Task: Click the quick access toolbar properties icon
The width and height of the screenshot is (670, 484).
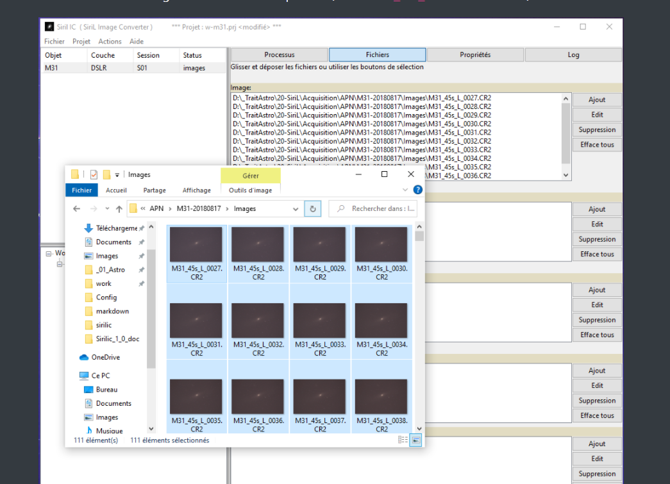Action: pyautogui.click(x=94, y=174)
